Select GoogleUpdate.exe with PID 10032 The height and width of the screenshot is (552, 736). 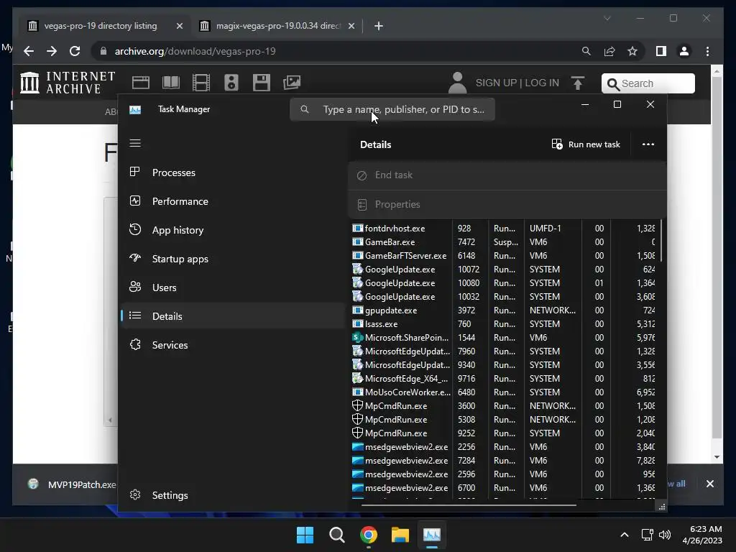504,296
